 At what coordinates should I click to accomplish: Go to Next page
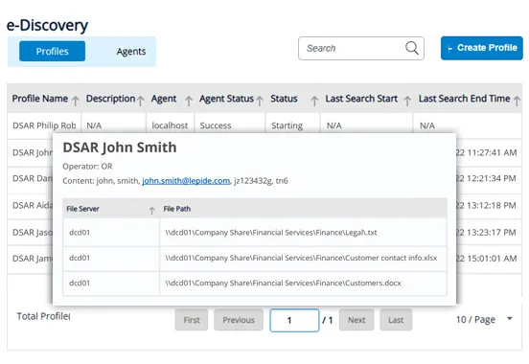click(x=356, y=320)
